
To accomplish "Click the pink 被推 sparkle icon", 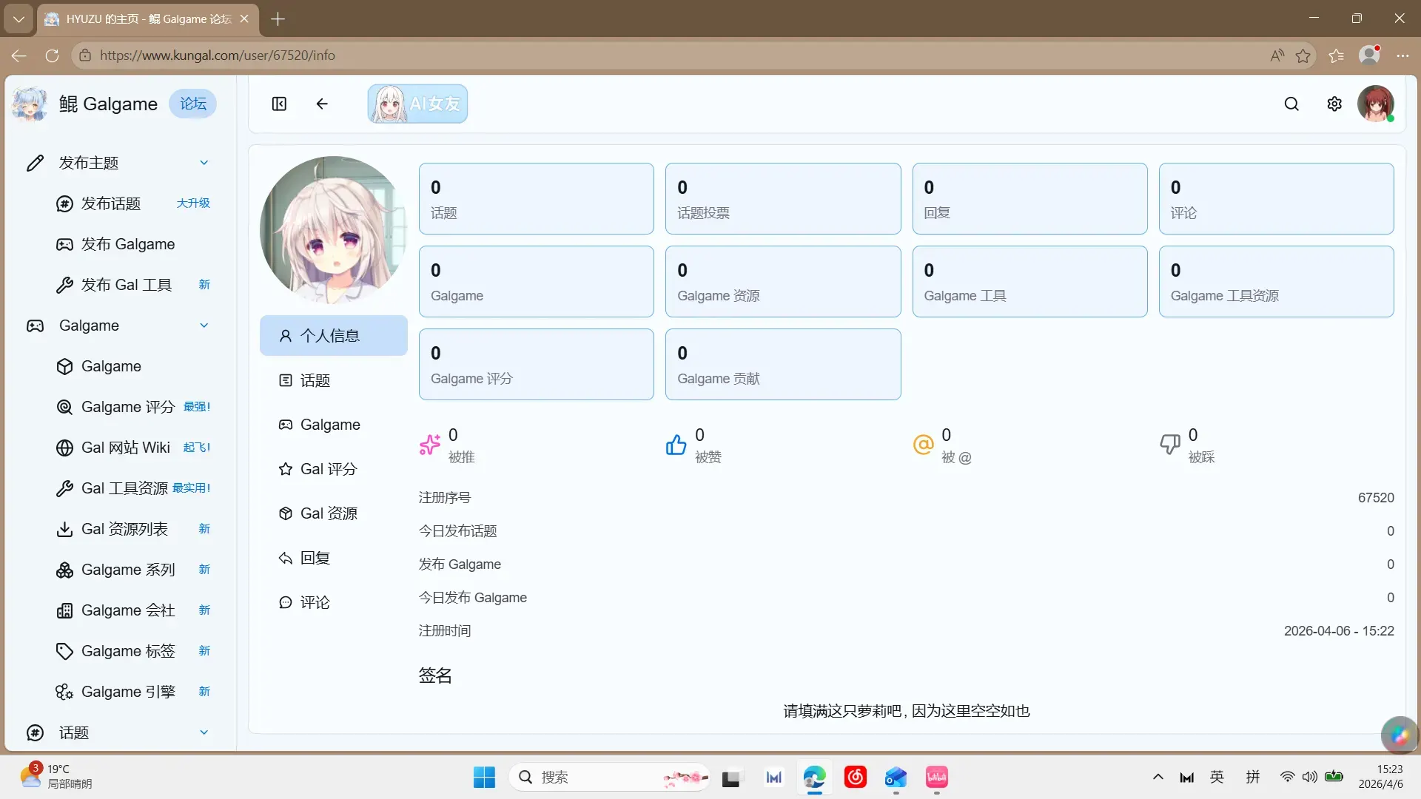I will click(430, 445).
